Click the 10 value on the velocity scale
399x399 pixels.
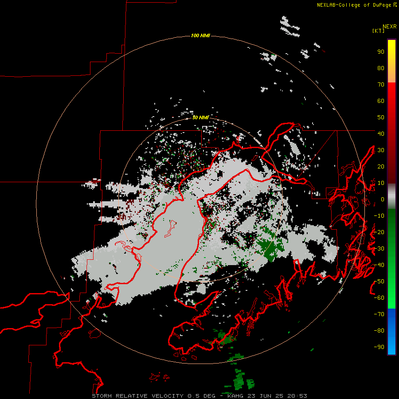[x=381, y=183]
